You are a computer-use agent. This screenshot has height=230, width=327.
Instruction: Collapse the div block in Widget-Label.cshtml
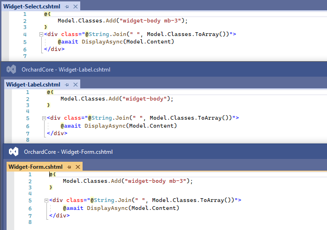pos(44,118)
